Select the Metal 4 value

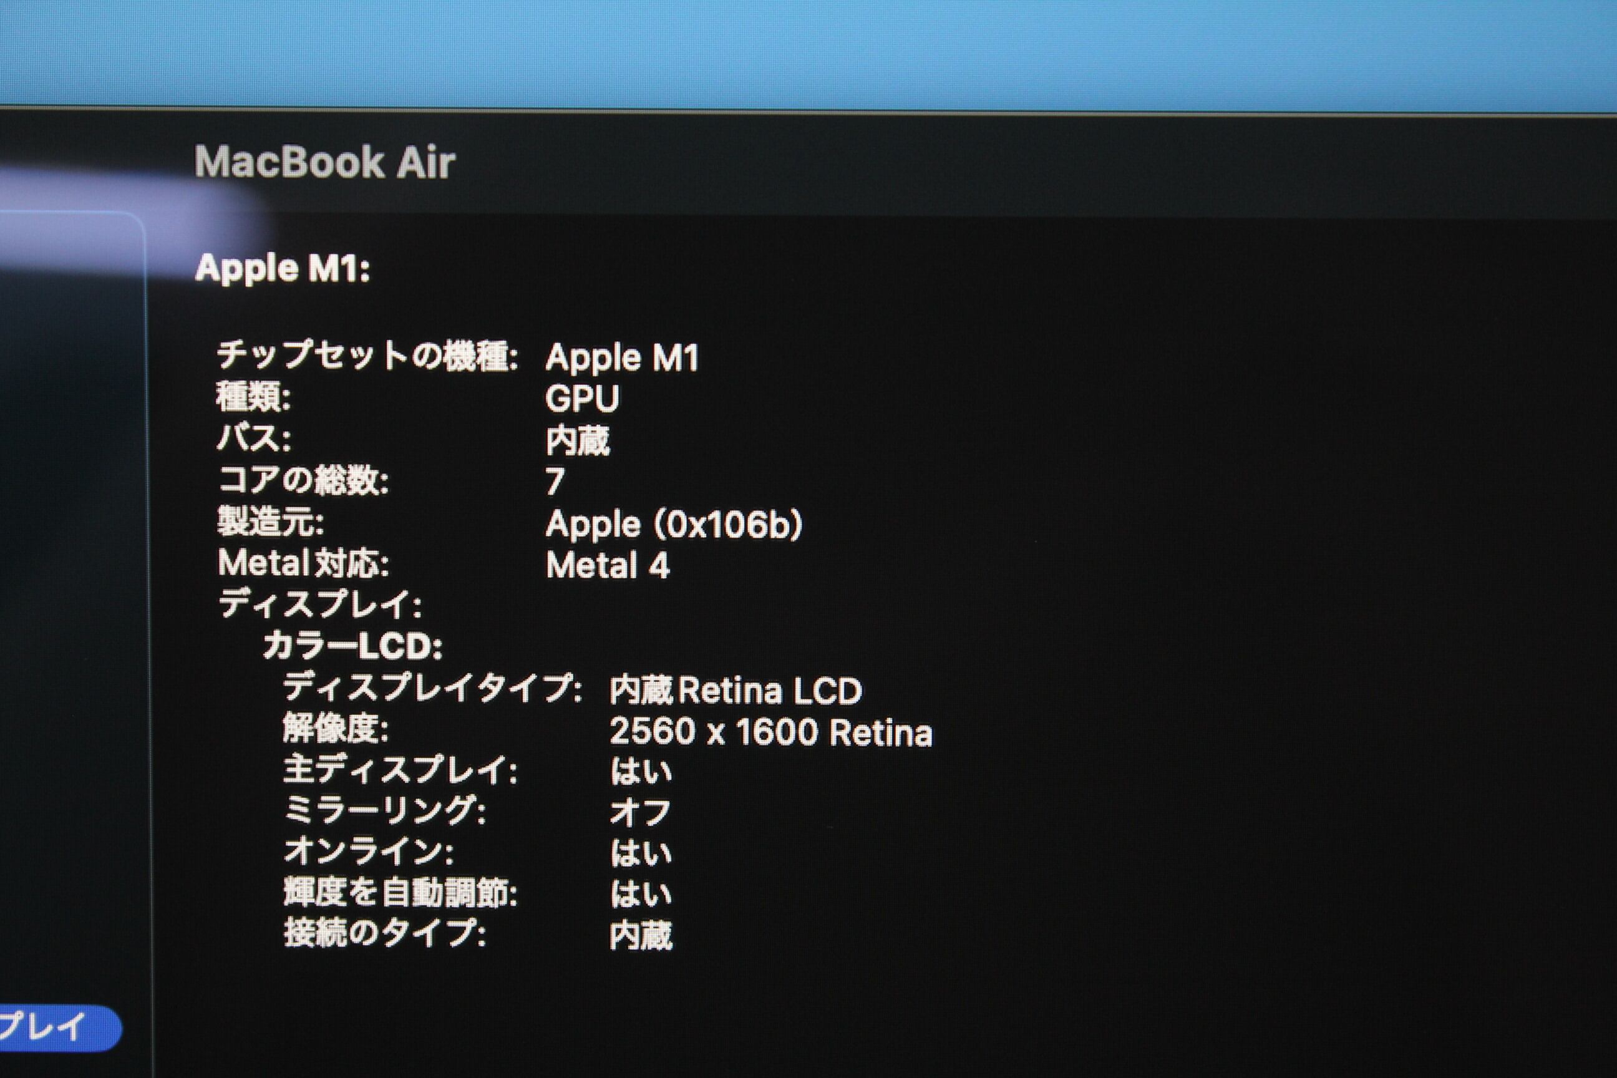[x=607, y=566]
